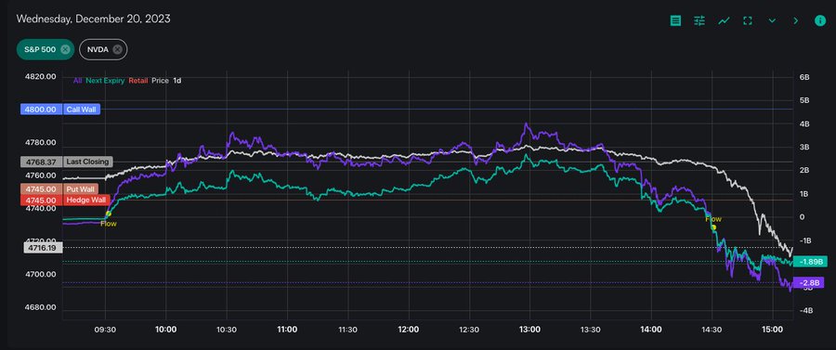Click the line chart trend icon
Screen dimensions: 836x350
point(724,20)
